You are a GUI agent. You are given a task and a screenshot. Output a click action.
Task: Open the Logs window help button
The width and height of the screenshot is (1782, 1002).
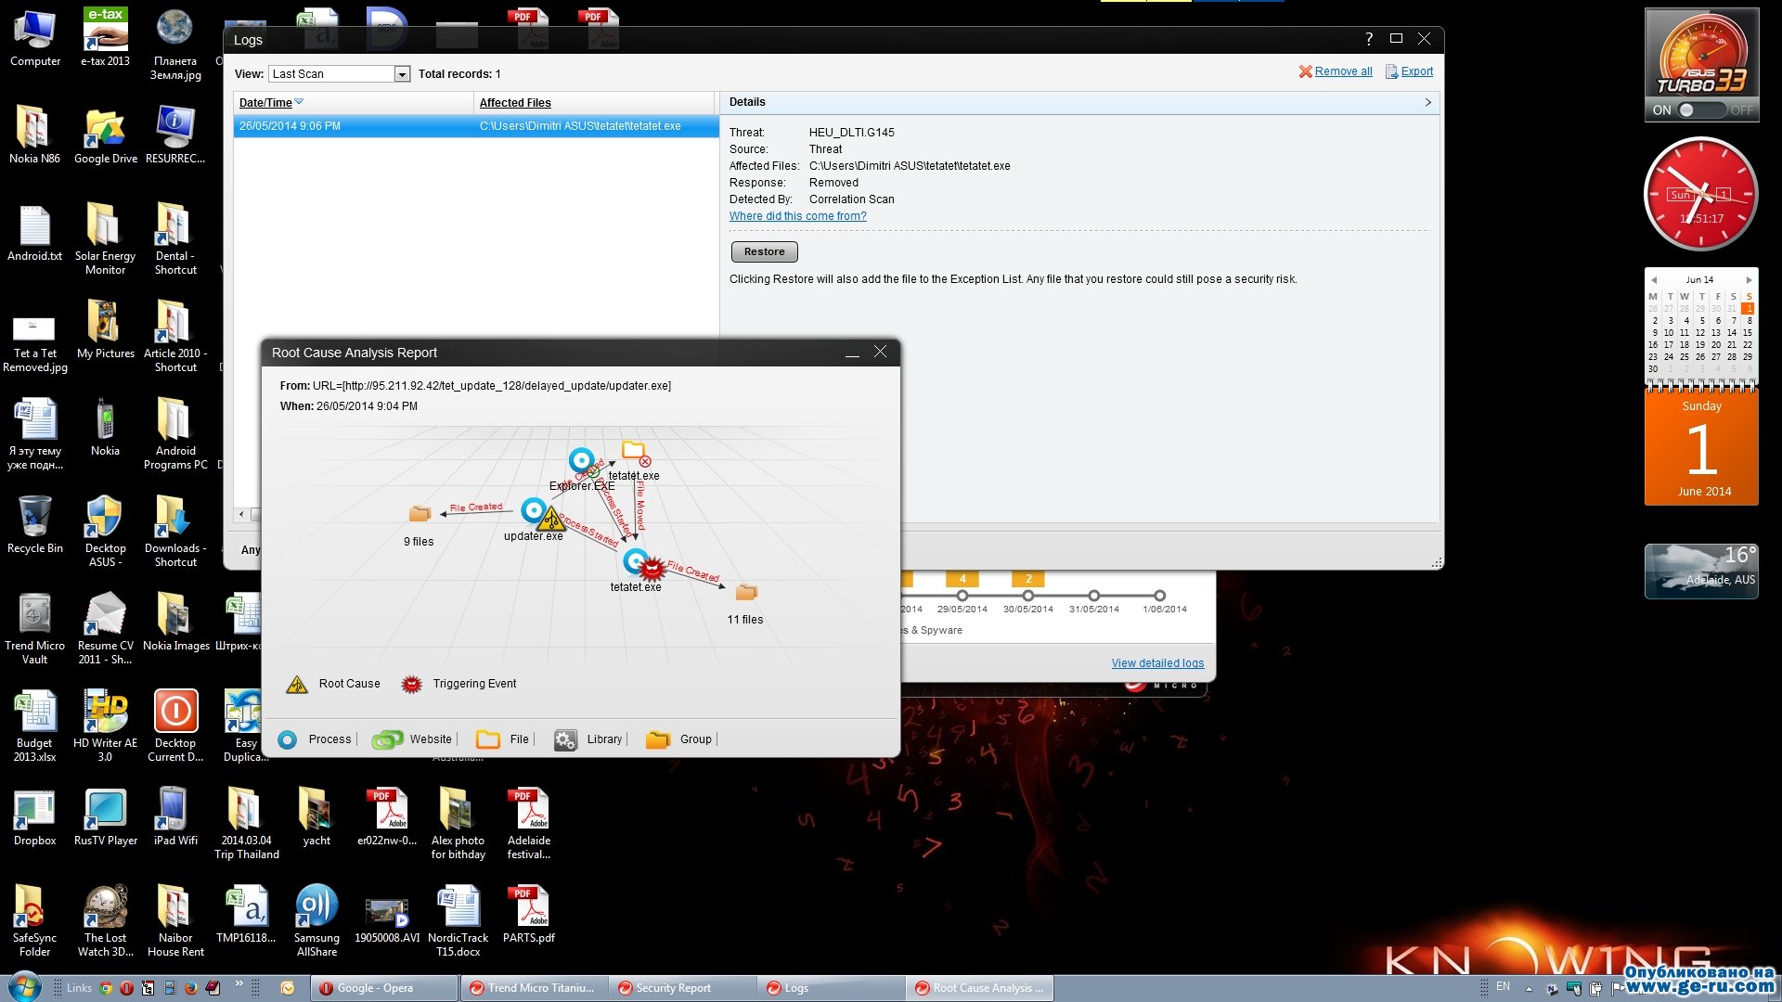[x=1368, y=39]
